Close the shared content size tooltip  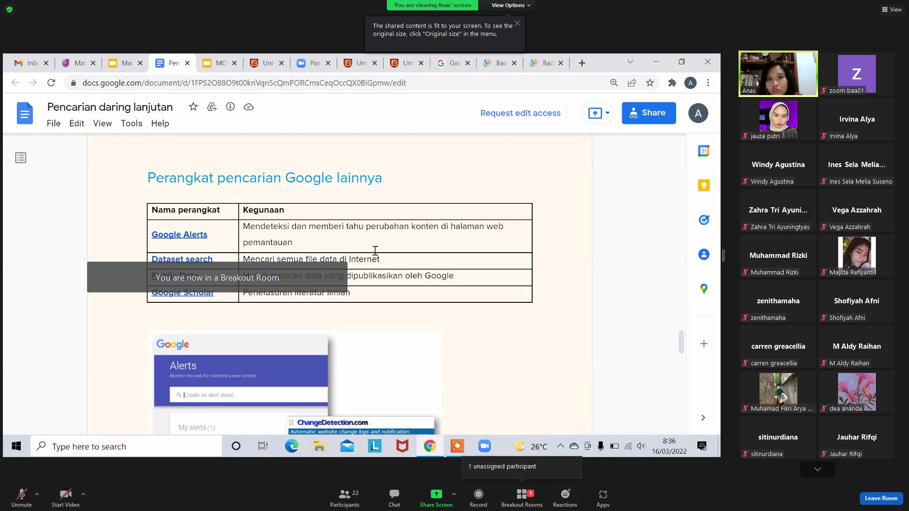[x=517, y=23]
